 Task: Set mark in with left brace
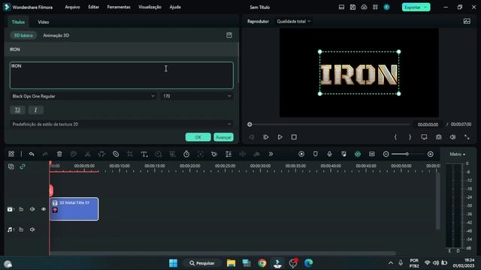pyautogui.click(x=395, y=137)
